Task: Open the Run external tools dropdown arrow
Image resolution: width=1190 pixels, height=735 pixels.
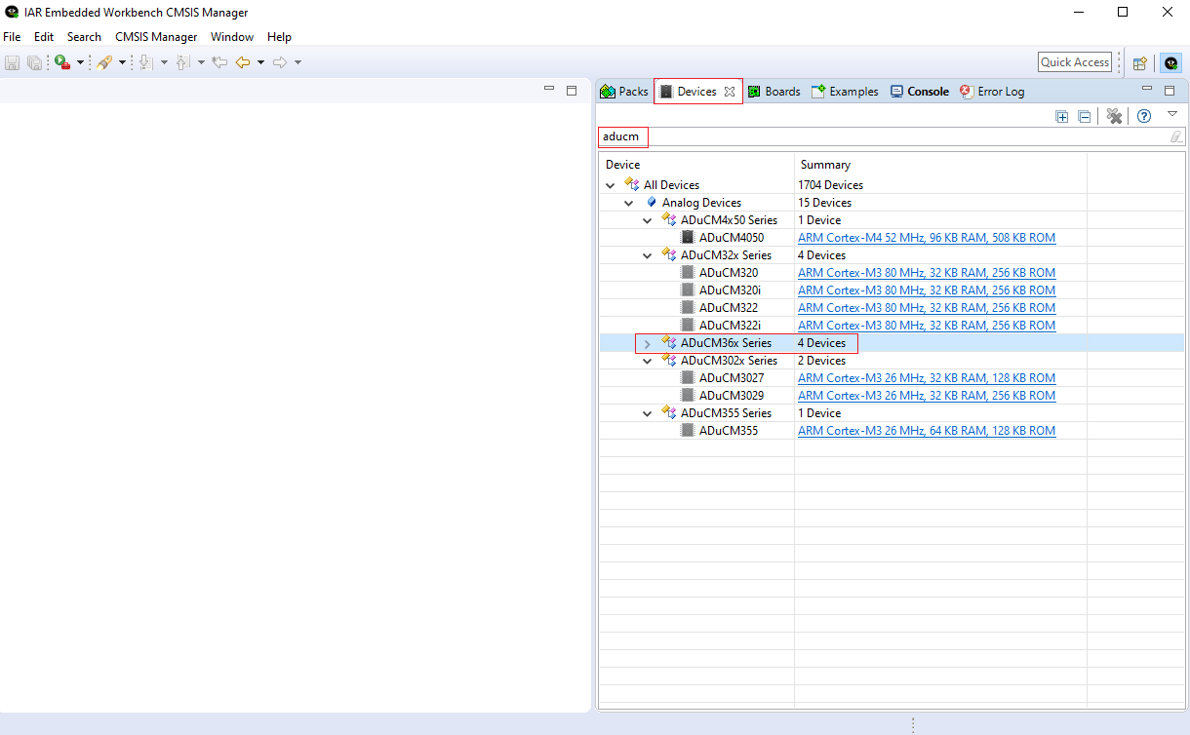Action: (81, 62)
